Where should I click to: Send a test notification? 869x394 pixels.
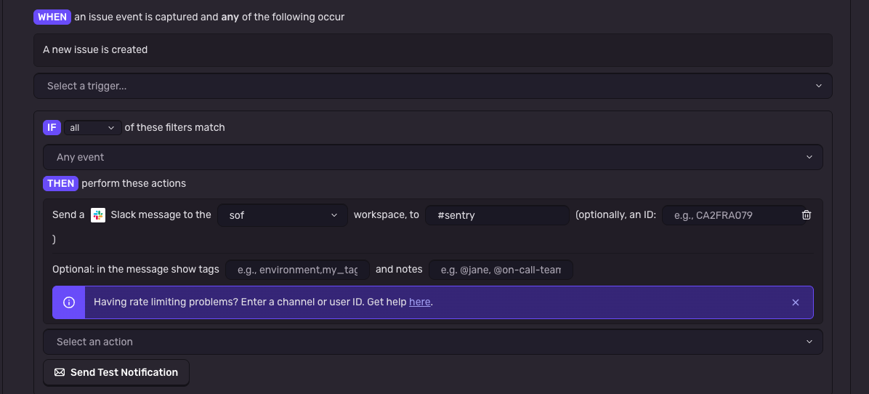tap(116, 372)
